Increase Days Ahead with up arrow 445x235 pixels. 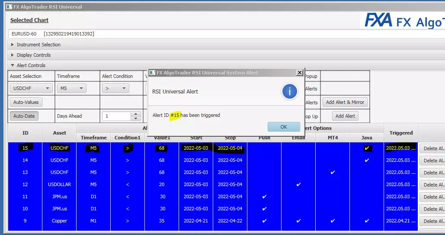pyautogui.click(x=136, y=114)
